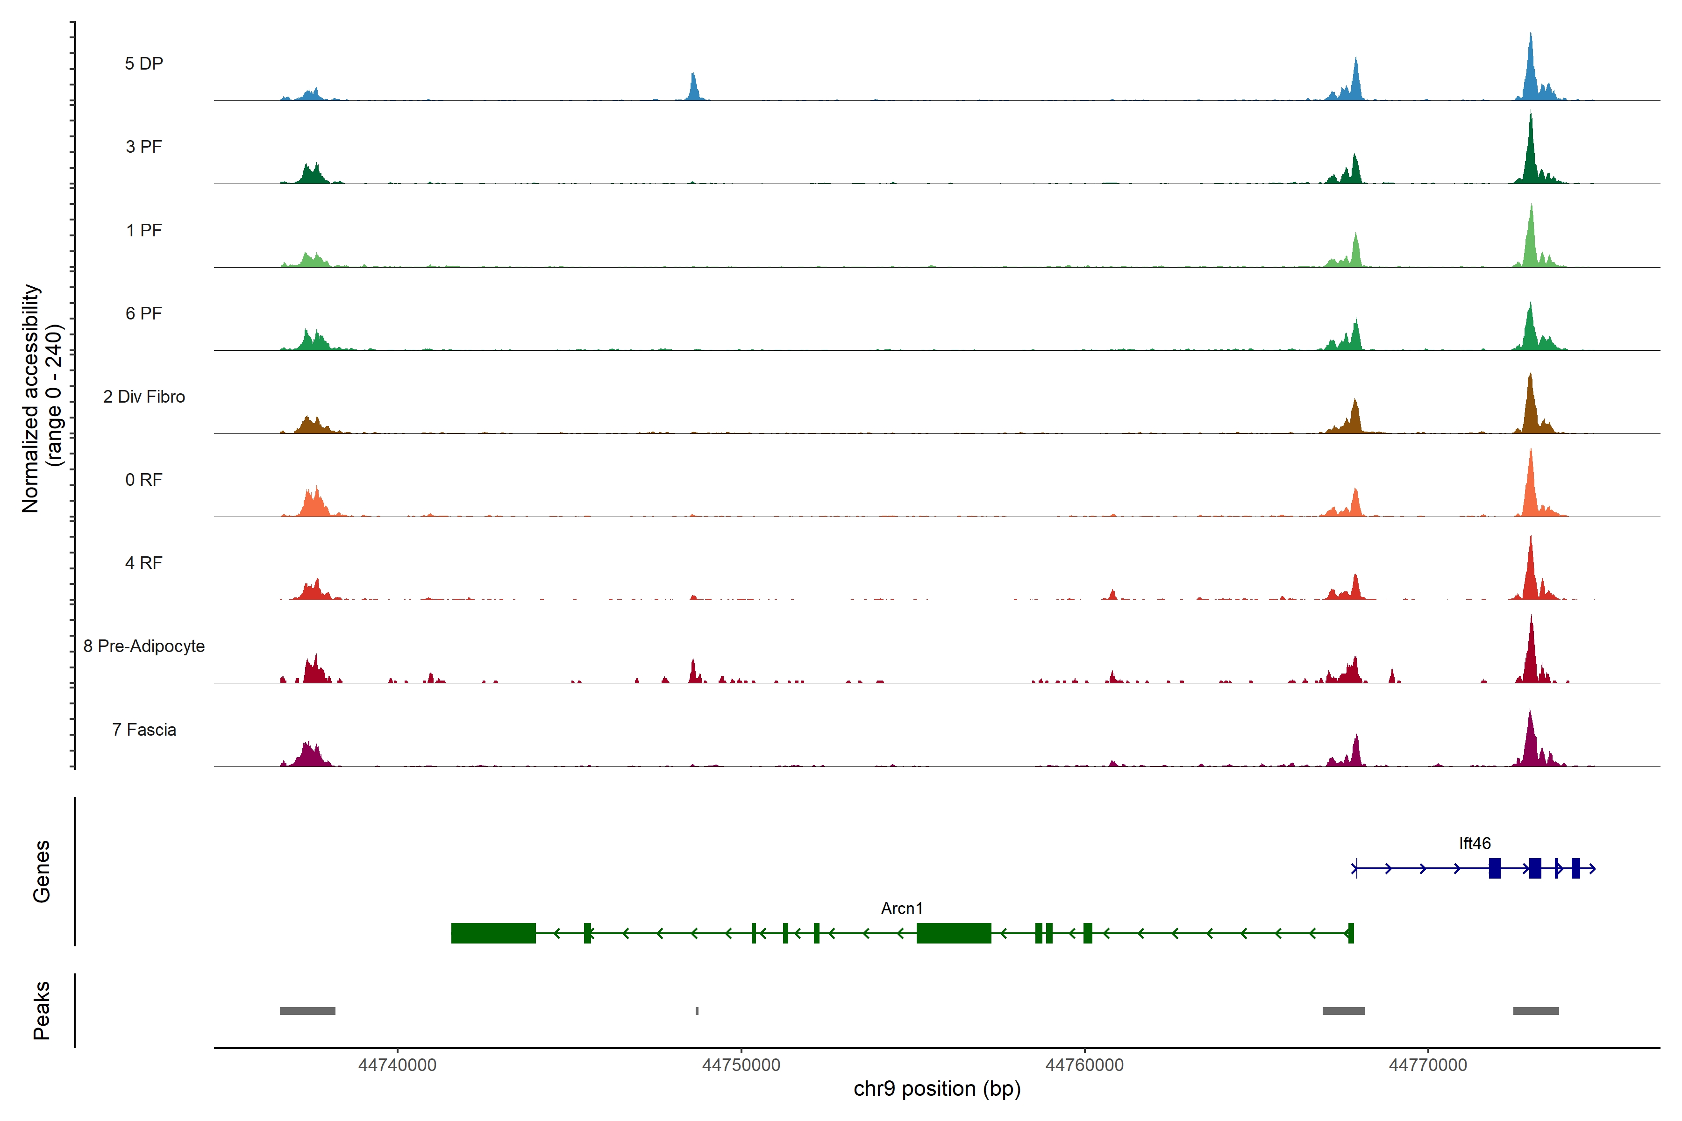Click the tiny peak marker near 44750000

(697, 1011)
